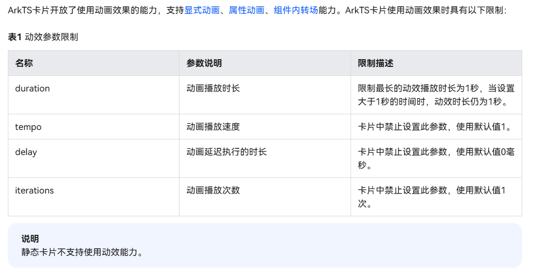Click the 限制描述 column header

pyautogui.click(x=376, y=63)
